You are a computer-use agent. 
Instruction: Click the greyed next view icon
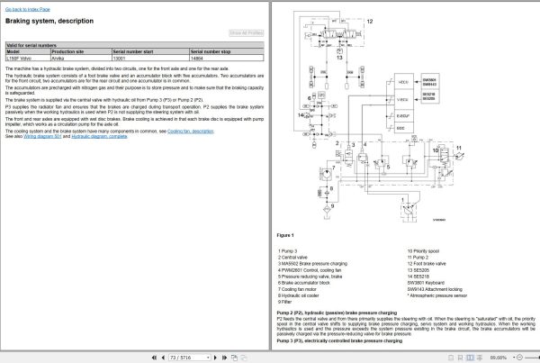pos(244,358)
